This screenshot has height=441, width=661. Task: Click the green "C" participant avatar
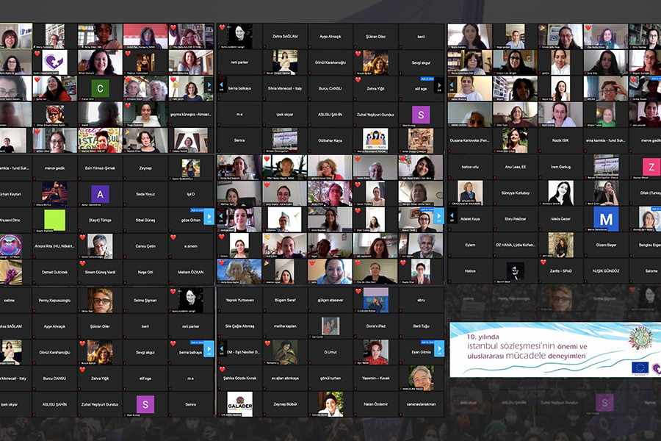tap(101, 89)
